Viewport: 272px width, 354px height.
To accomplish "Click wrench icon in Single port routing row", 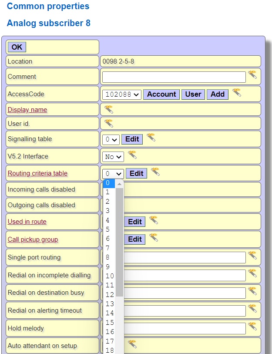I will tap(252, 256).
